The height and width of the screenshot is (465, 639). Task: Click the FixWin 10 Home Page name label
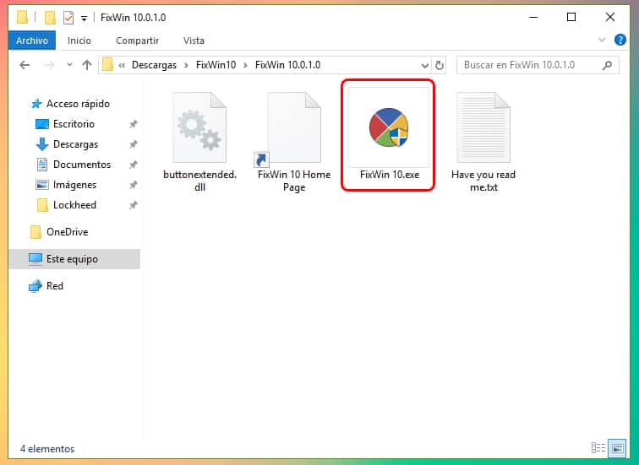294,181
